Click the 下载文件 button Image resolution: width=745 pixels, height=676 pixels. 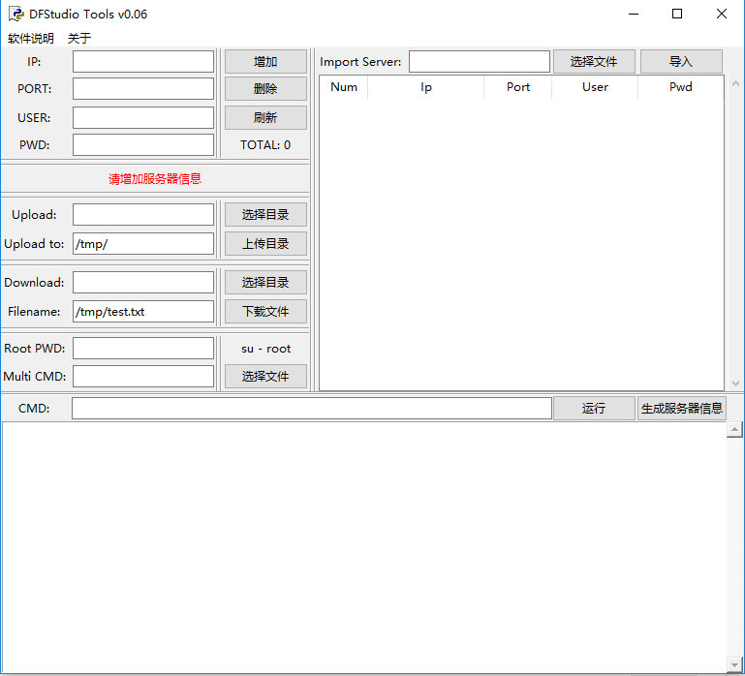[x=265, y=312]
